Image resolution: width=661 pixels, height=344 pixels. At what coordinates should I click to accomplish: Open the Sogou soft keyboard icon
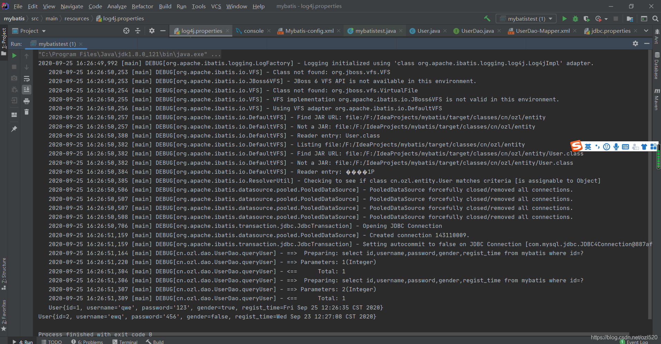pyautogui.click(x=625, y=147)
